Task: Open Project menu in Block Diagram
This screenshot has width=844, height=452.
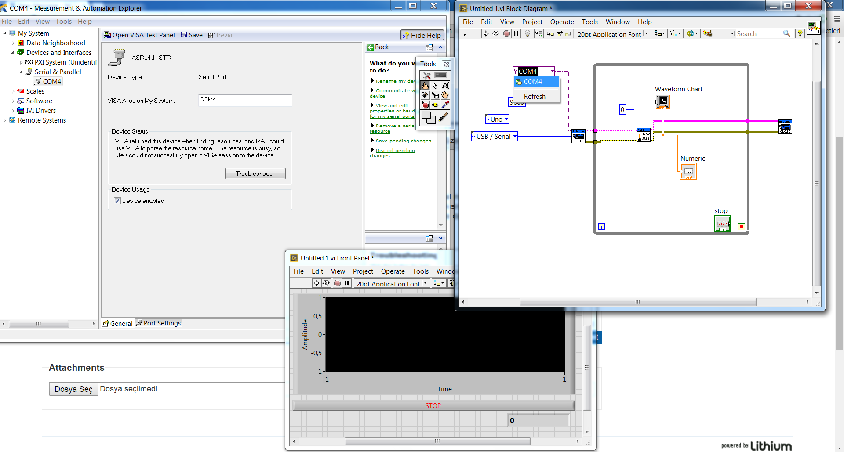Action: [x=532, y=22]
